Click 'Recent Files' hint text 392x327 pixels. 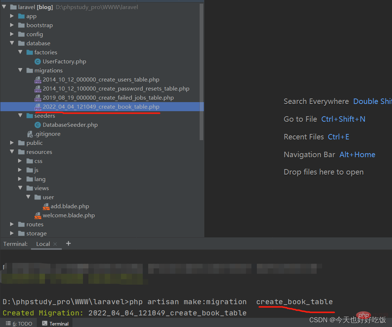(x=304, y=137)
